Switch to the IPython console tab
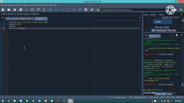This screenshot has height=103, width=184. [x=161, y=94]
